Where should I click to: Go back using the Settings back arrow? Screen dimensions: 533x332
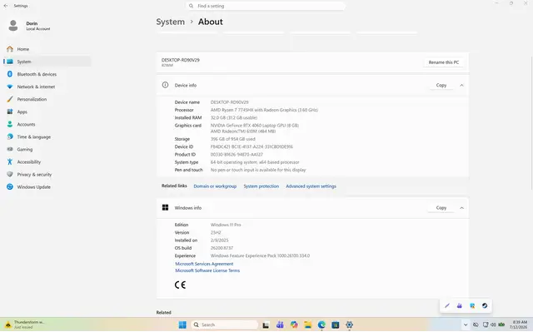pyautogui.click(x=6, y=6)
